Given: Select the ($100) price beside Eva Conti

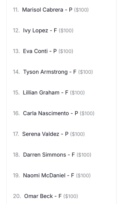Looking at the screenshot, I should coord(66,51).
